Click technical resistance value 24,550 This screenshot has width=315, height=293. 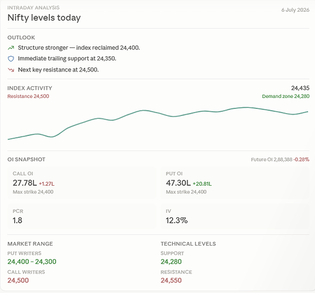171,280
